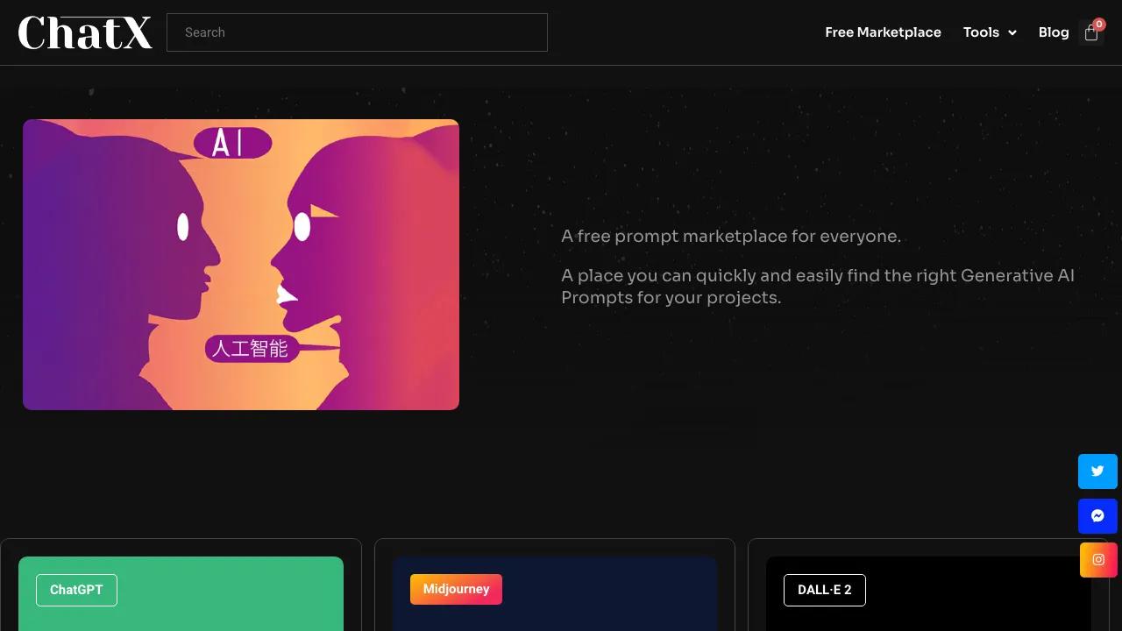1122x631 pixels.
Task: Open the Messenger chat icon
Action: pos(1097,516)
